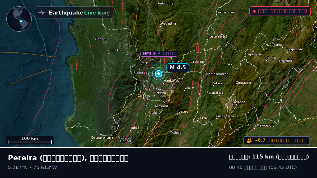Click the Duitama city label

[x=276, y=45]
